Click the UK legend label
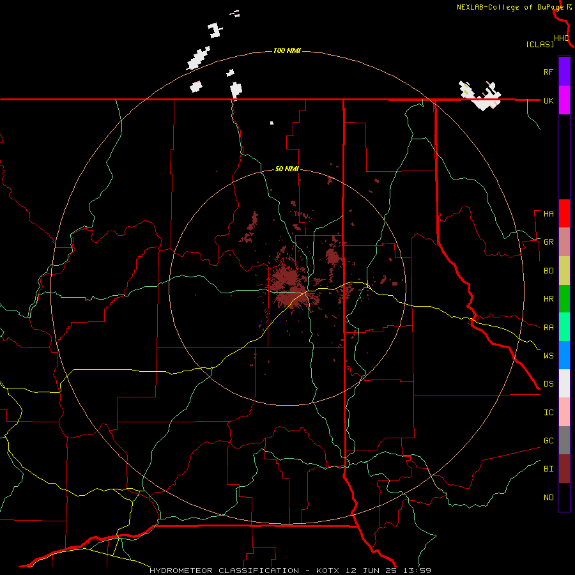The image size is (575, 575). [548, 100]
